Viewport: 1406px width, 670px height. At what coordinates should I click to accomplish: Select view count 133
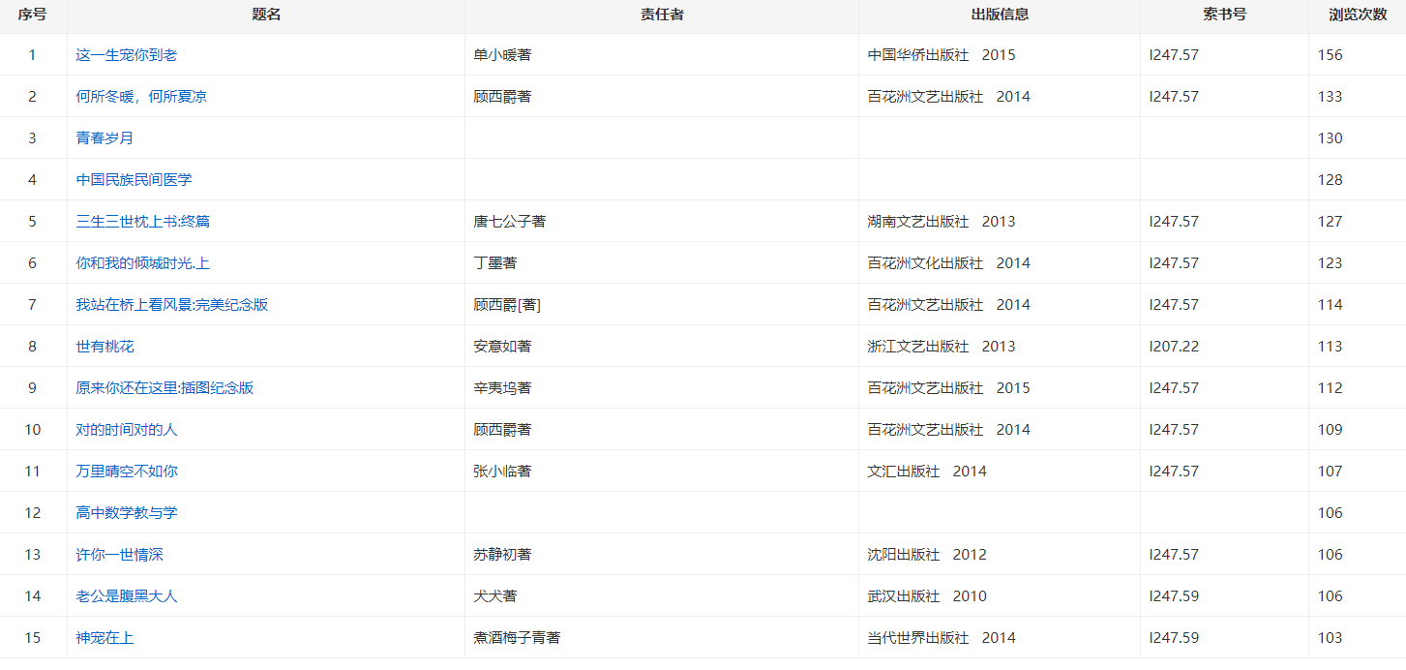[x=1331, y=97]
